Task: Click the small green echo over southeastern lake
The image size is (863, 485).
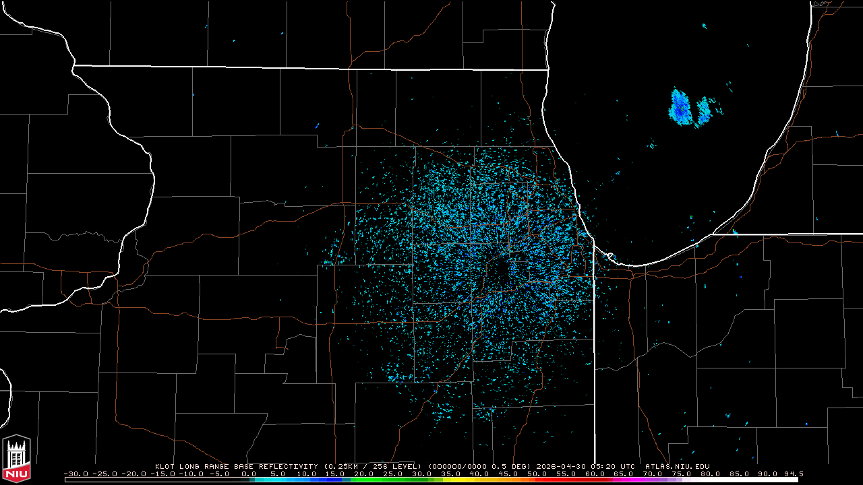Action: point(692,217)
